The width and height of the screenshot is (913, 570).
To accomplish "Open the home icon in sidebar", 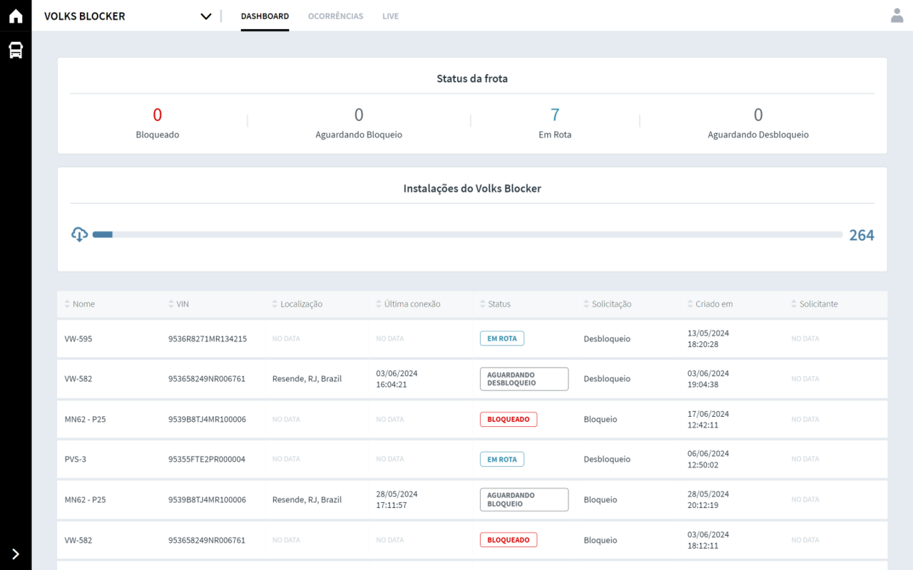I will 16,16.
